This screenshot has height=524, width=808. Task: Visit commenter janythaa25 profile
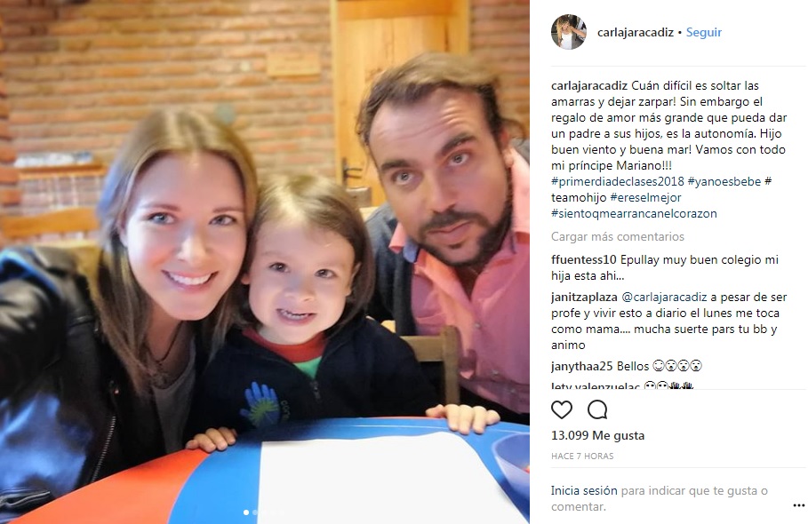(x=582, y=366)
